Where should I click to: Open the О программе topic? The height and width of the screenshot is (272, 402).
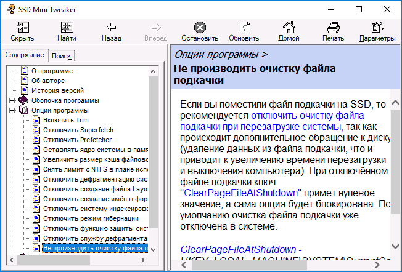coord(52,71)
